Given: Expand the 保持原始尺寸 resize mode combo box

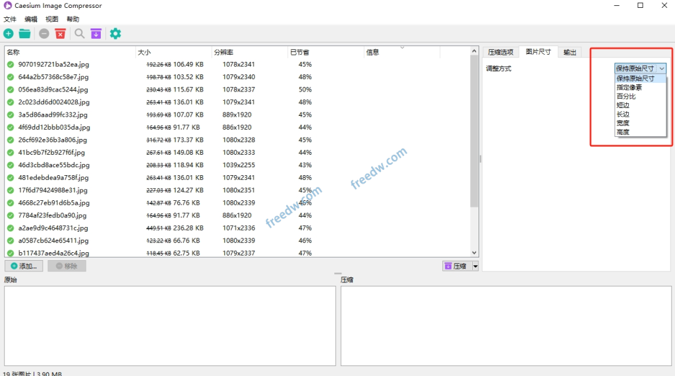Looking at the screenshot, I should coord(640,68).
